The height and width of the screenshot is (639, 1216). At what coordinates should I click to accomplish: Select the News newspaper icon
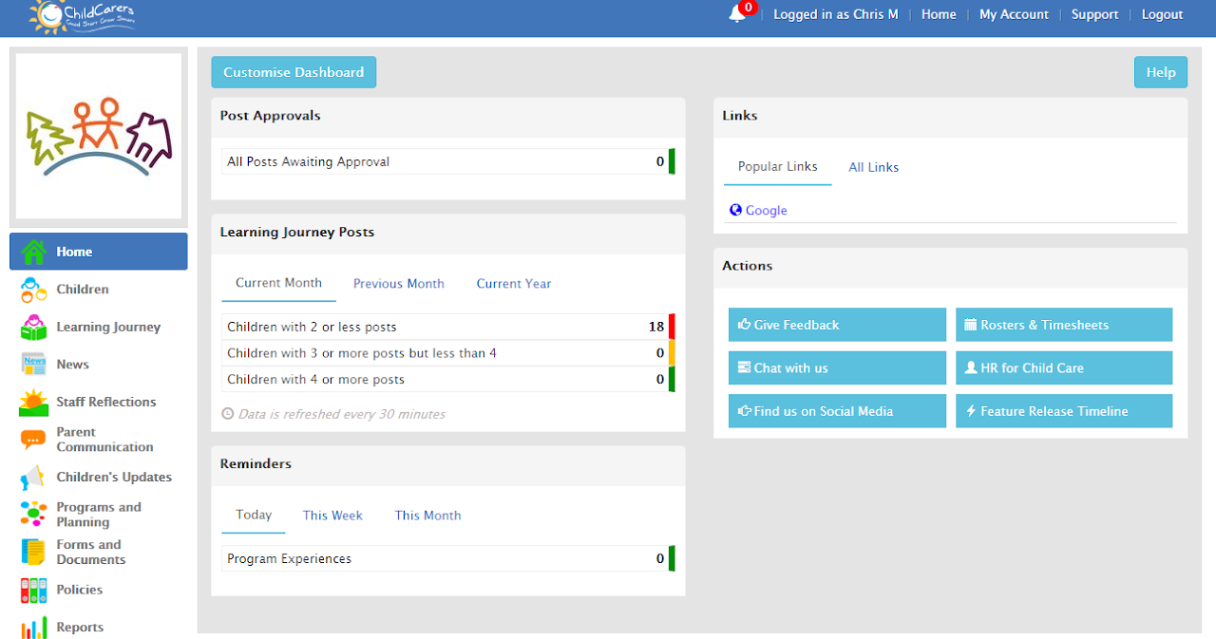pos(33,365)
